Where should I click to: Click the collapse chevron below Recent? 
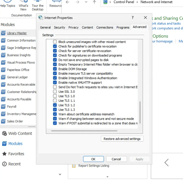pos(60,174)
